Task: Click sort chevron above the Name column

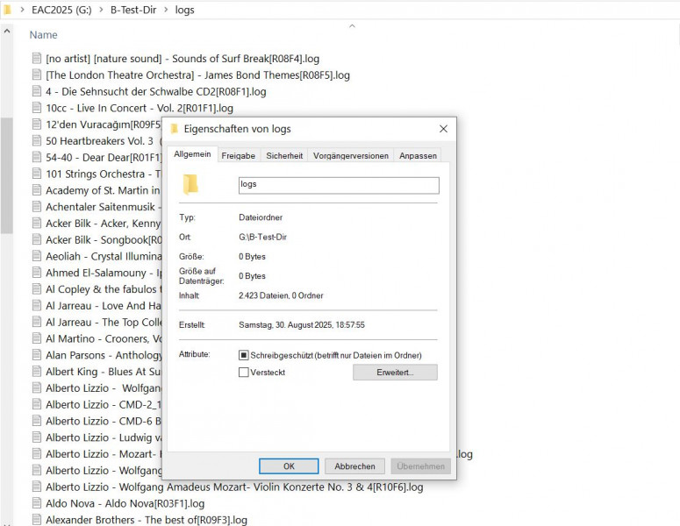Action: [352, 26]
